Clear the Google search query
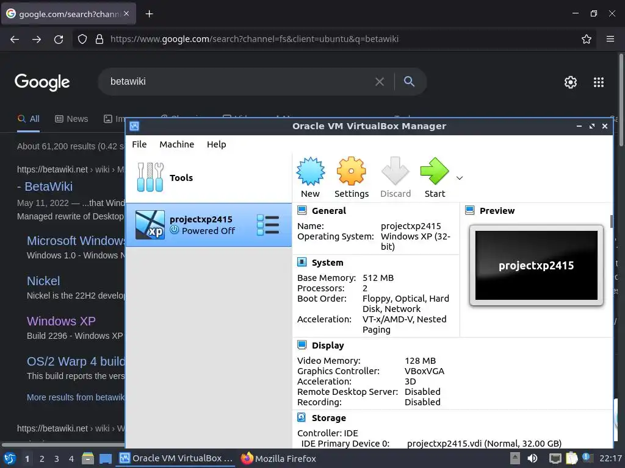625x468 pixels. coord(380,82)
